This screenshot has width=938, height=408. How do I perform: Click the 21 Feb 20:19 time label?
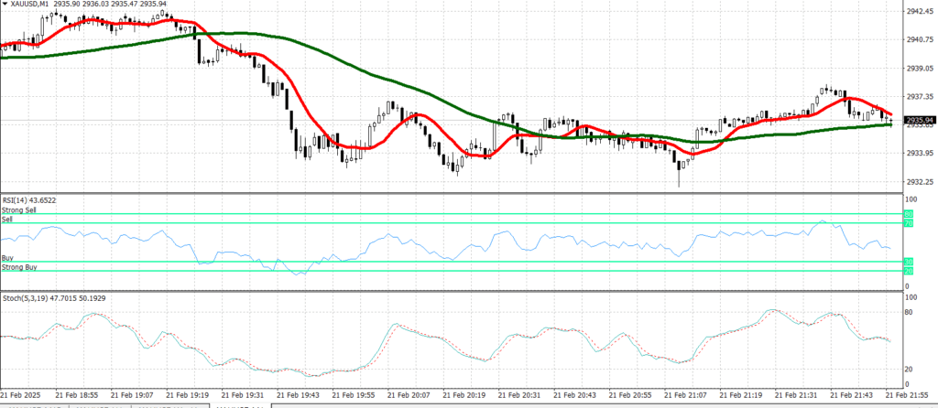(463, 395)
